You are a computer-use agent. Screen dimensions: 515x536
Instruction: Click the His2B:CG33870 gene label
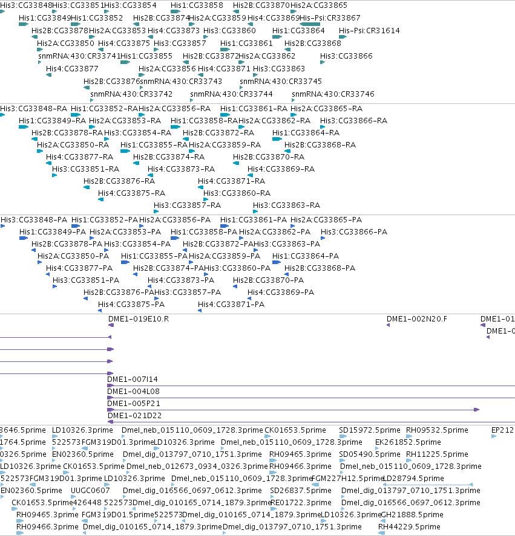pos(261,5)
